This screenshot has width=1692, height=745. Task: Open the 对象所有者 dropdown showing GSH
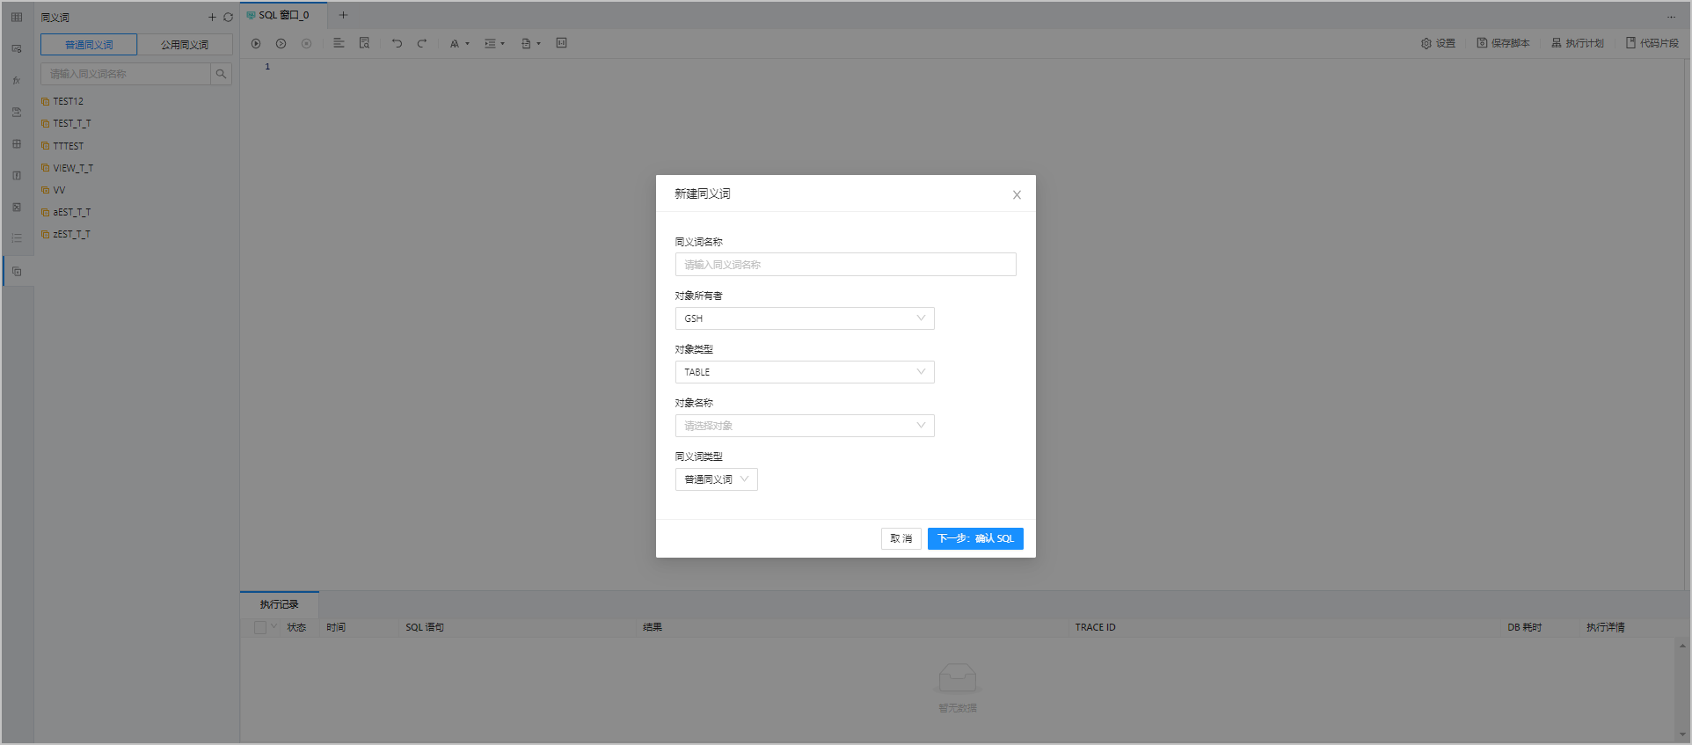click(x=804, y=318)
